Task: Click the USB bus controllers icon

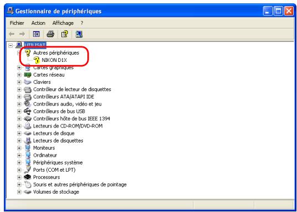Action: [28, 112]
